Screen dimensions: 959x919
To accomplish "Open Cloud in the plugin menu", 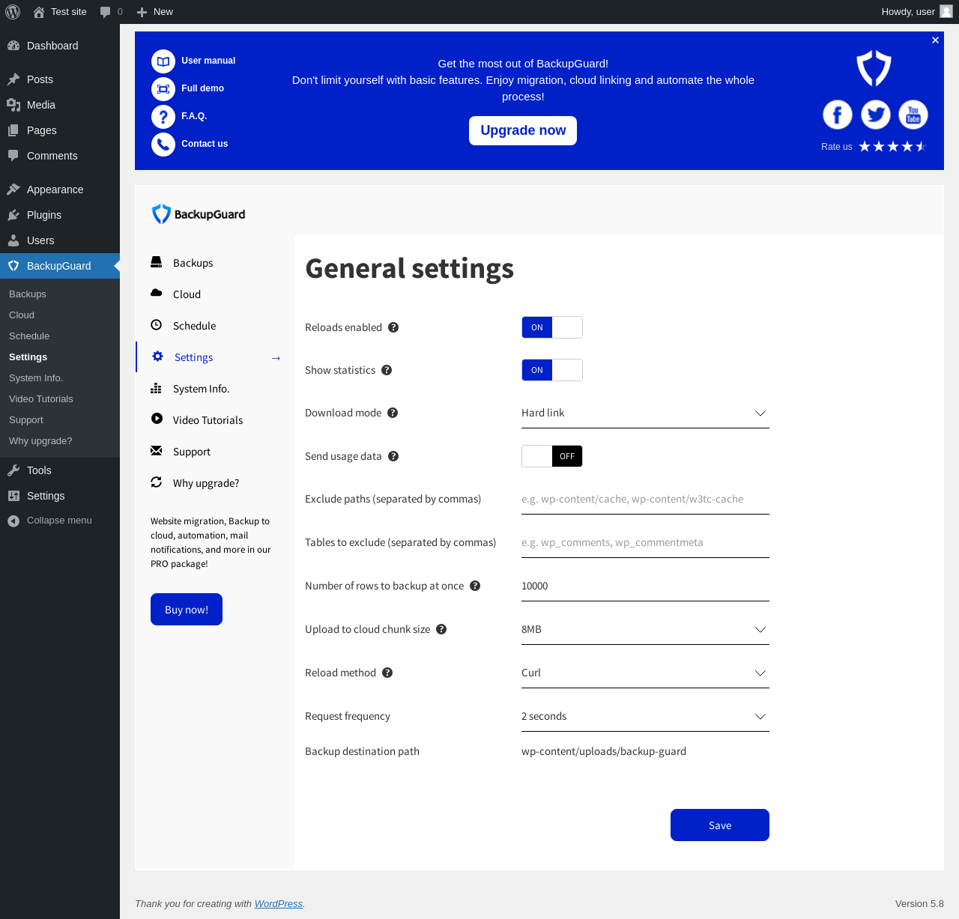I will pos(187,294).
